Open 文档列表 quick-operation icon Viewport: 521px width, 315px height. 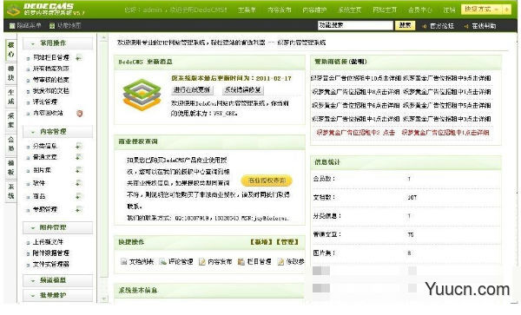coord(123,261)
